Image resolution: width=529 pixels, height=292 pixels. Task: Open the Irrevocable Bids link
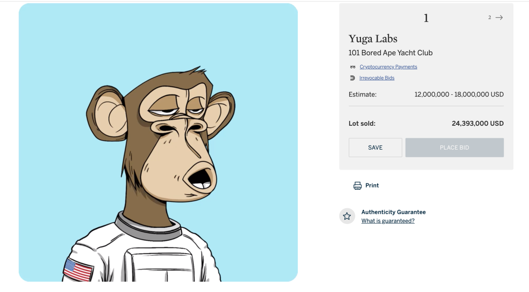(x=377, y=78)
